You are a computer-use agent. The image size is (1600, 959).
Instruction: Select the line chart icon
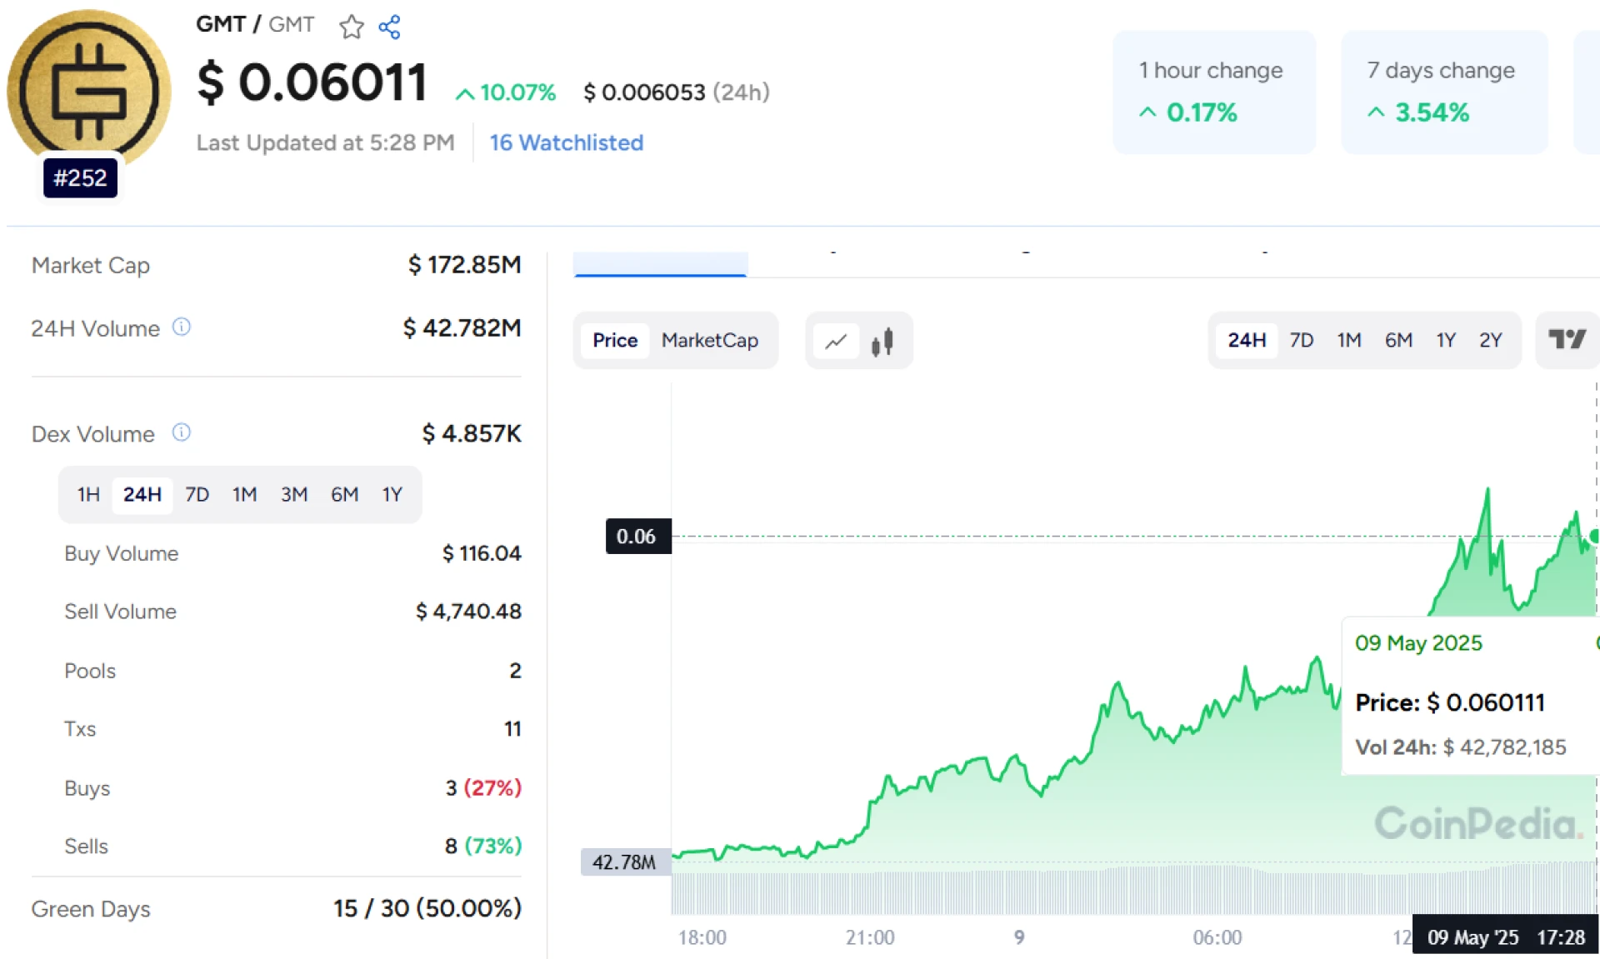coord(836,341)
